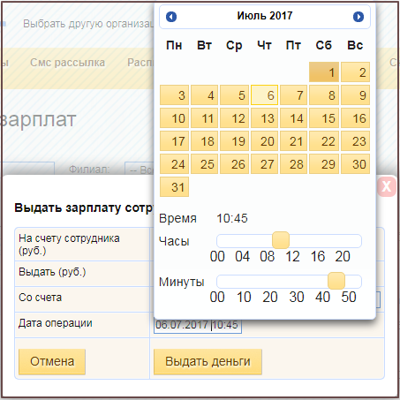Choose date 28 in the calendar
The image size is (400, 400).
[x=293, y=164]
